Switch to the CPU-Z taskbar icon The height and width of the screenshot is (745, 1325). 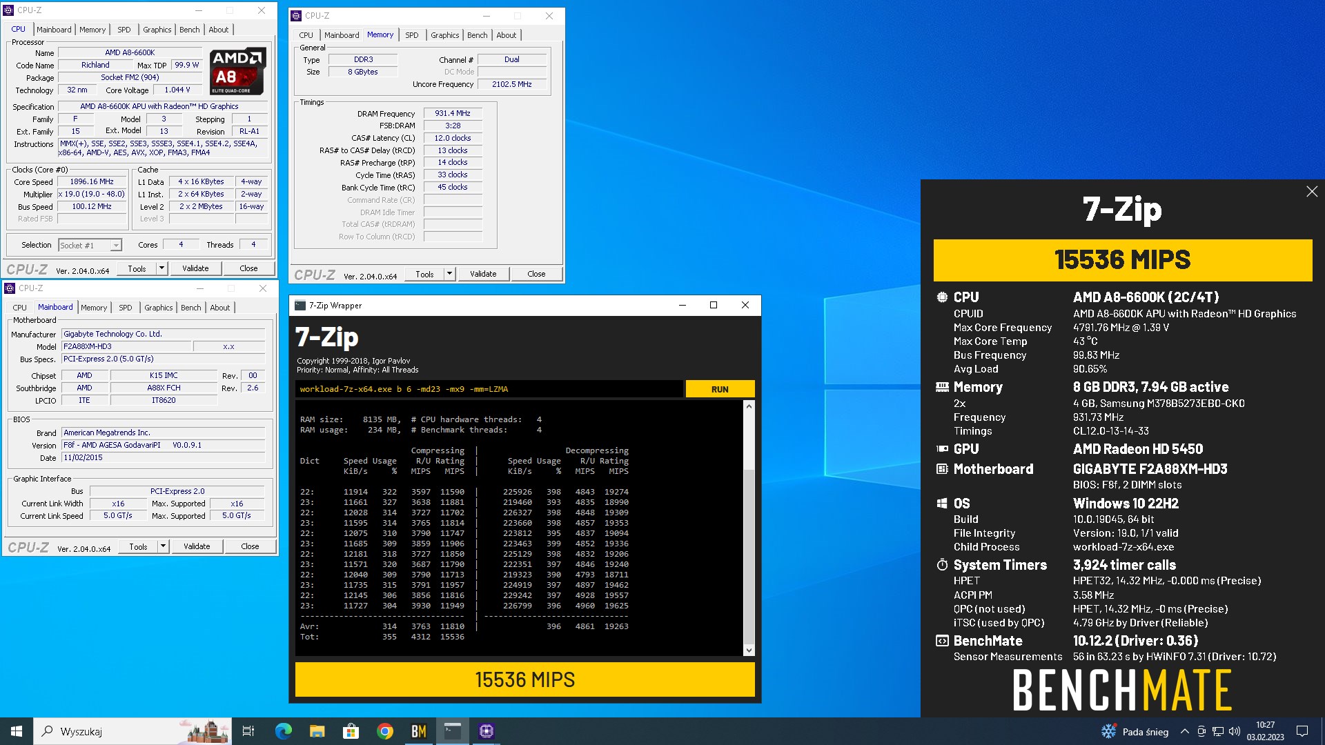pyautogui.click(x=487, y=731)
